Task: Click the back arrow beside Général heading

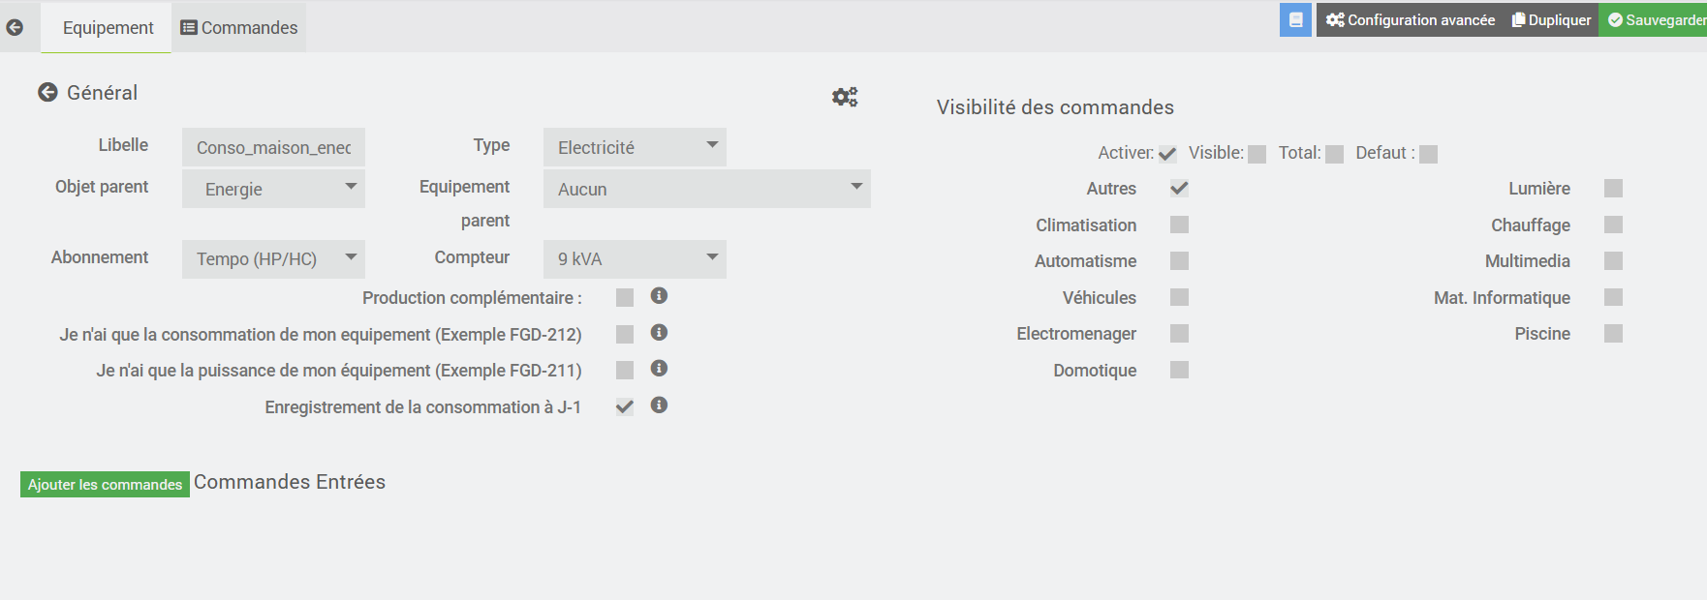Action: tap(47, 92)
